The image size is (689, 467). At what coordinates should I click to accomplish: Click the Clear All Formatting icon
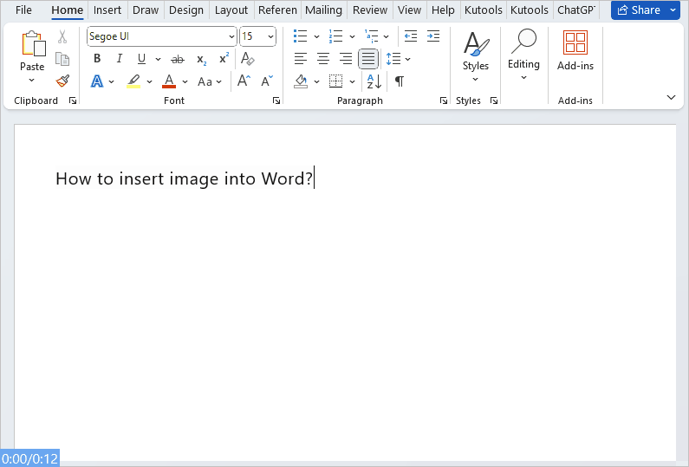(x=248, y=59)
